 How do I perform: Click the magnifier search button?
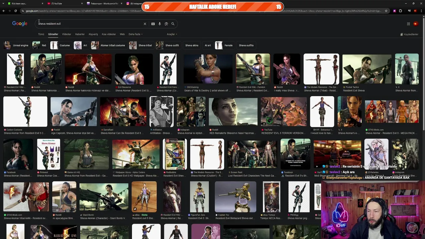click(x=173, y=24)
